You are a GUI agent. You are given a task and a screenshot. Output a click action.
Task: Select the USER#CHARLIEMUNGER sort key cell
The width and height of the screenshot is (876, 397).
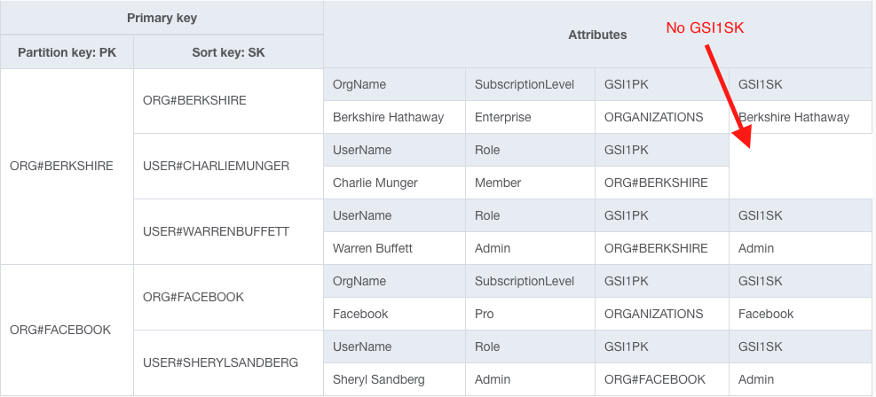click(x=216, y=166)
